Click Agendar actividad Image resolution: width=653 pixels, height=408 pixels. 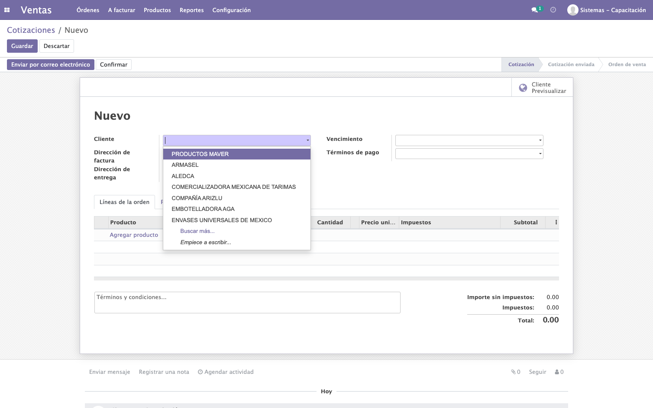(x=226, y=372)
